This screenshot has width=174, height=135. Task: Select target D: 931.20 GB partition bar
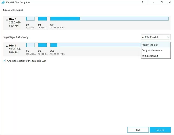coord(96,45)
